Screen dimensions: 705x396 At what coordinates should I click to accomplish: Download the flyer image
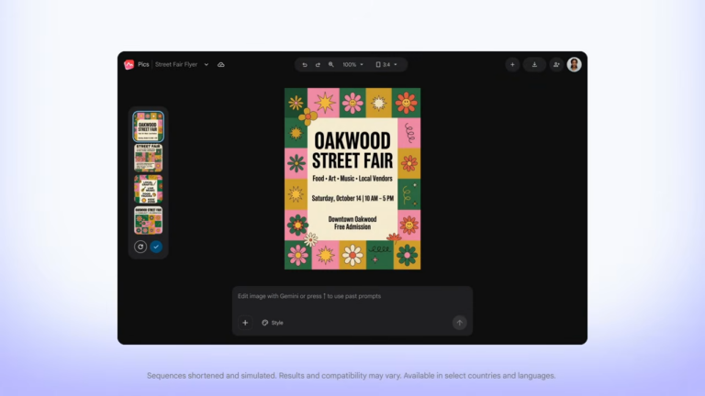tap(534, 65)
